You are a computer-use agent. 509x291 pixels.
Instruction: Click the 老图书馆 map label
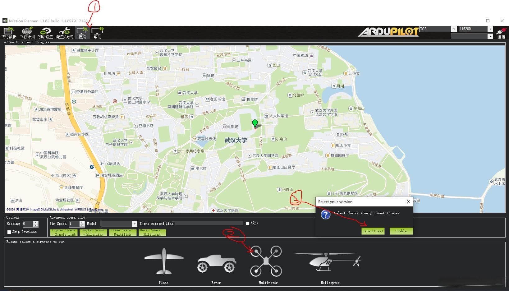pyautogui.click(x=217, y=99)
